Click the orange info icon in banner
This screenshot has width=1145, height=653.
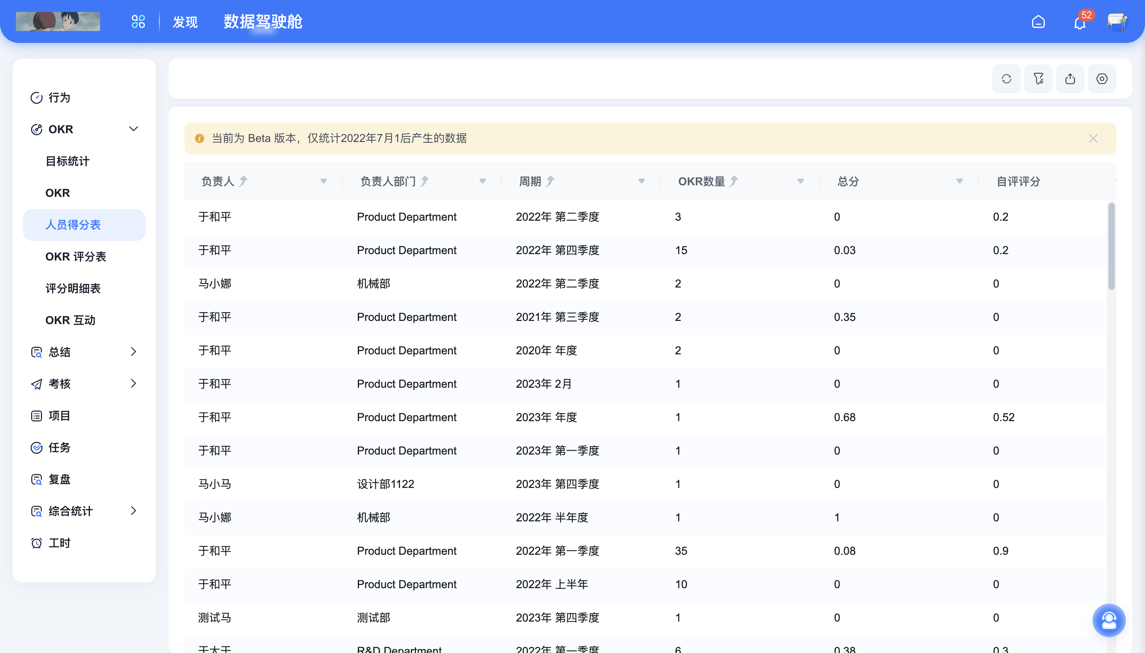200,138
